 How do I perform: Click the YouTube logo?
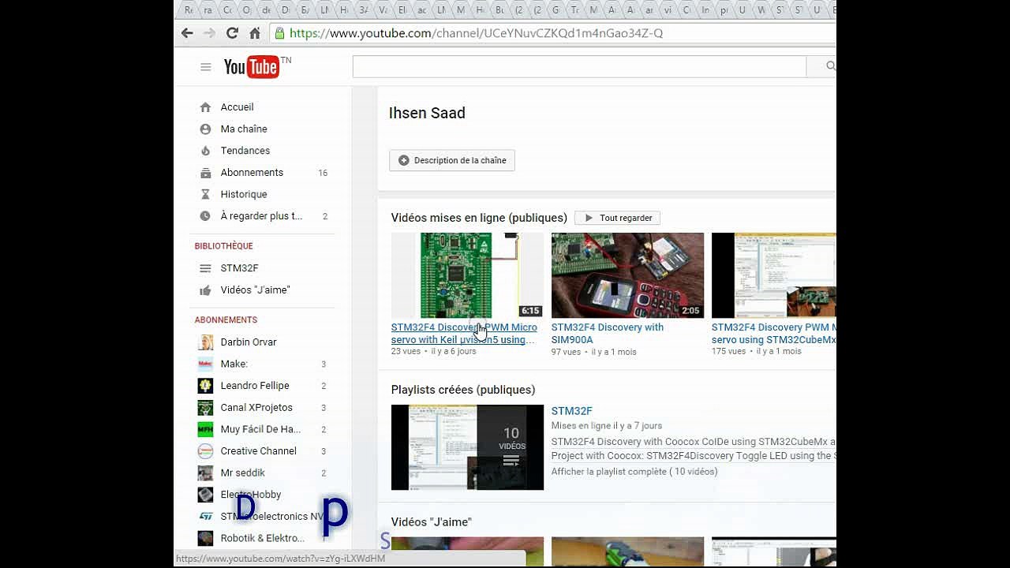(251, 67)
